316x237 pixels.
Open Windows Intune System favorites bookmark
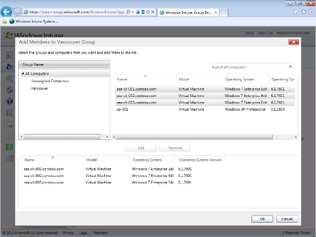(x=34, y=21)
